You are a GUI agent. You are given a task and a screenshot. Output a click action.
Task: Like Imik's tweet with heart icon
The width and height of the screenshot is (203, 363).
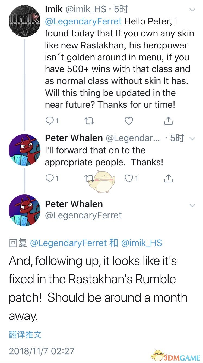[129, 121]
